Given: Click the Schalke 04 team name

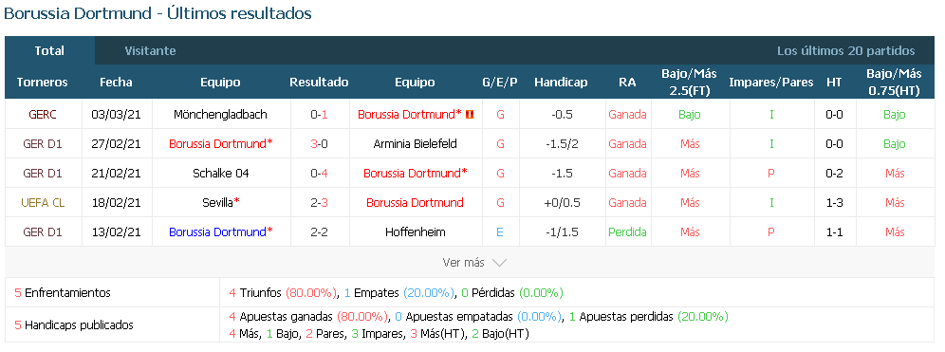Looking at the screenshot, I should pyautogui.click(x=220, y=173).
